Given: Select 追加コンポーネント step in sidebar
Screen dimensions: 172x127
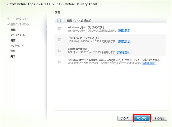Looking at the screenshot, I should 20,24.
